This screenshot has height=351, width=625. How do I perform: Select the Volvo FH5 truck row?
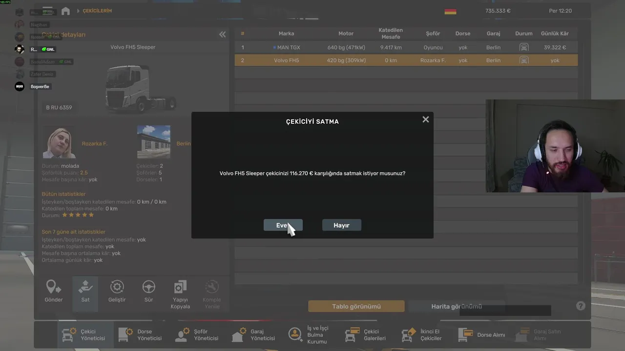[x=406, y=60]
